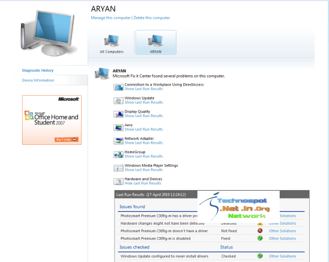The height and width of the screenshot is (262, 329).
Task: Click 'Hardware changes might not have been' row text
Action: tap(162, 224)
